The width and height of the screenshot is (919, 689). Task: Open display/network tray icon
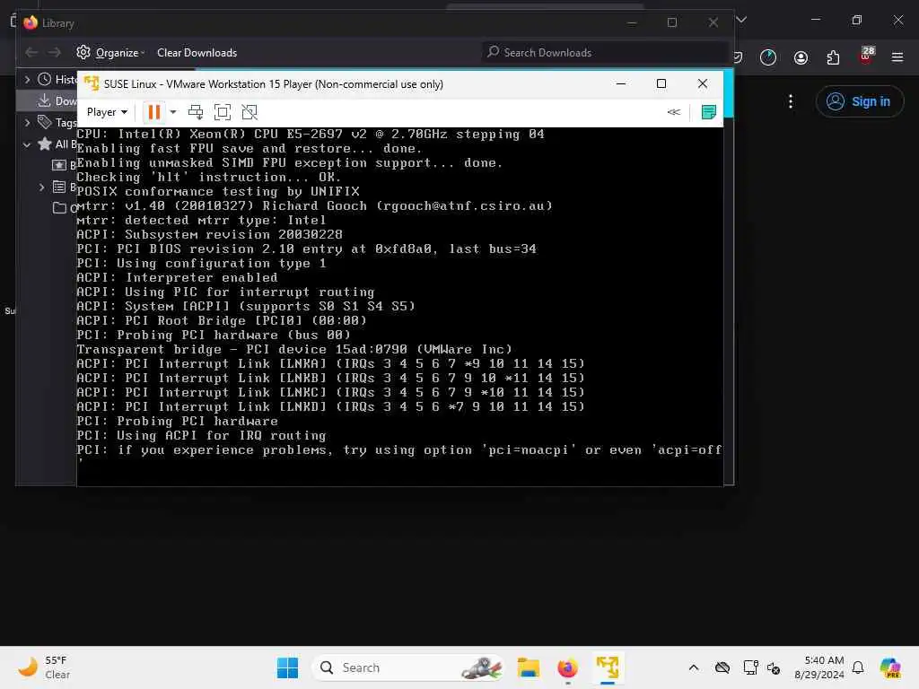[x=750, y=667]
